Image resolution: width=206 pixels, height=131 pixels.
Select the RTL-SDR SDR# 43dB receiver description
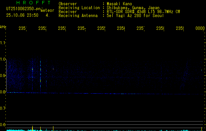143,12
